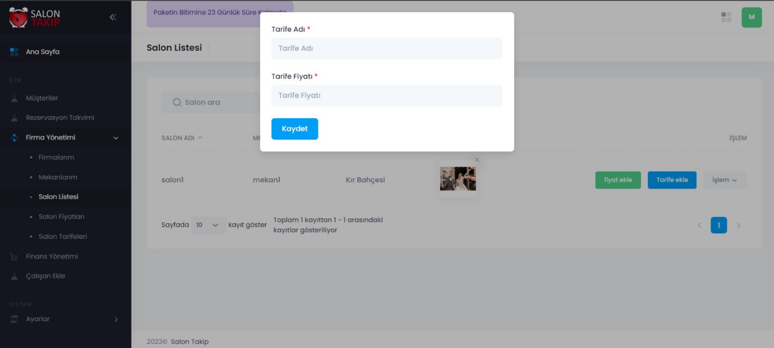The height and width of the screenshot is (348, 774).
Task: Expand the Ayarlar menu
Action: pyautogui.click(x=116, y=319)
